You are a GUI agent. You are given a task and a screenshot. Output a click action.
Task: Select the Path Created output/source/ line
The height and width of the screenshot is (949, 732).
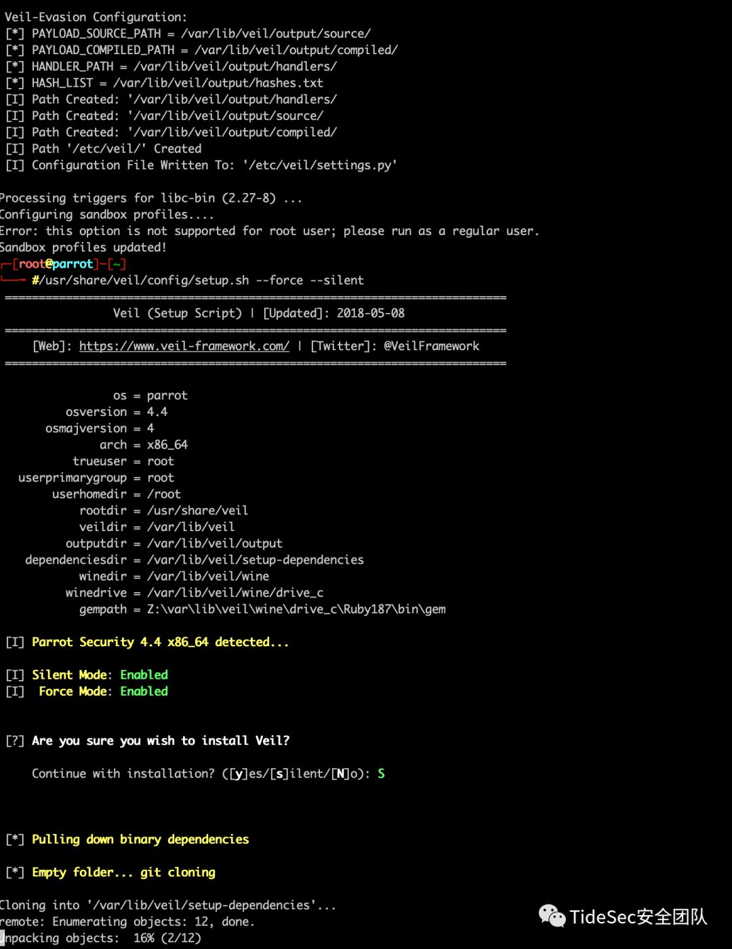(164, 116)
